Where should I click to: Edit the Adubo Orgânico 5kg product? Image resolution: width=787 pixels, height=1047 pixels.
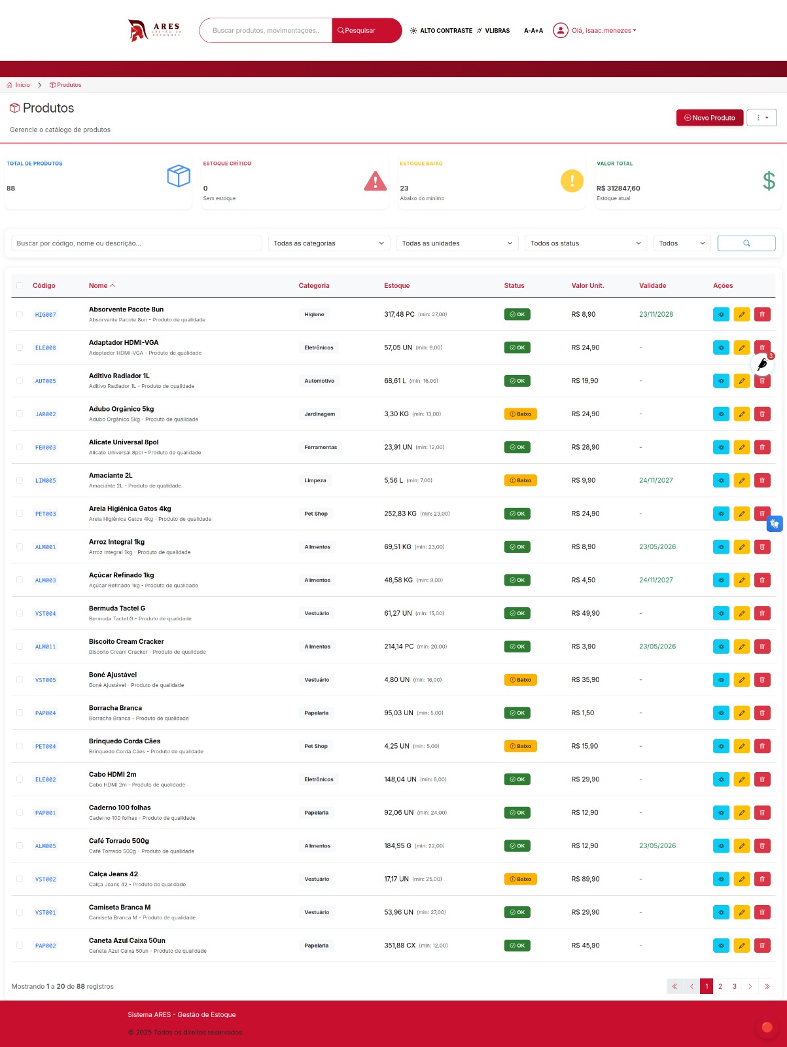[x=741, y=414]
